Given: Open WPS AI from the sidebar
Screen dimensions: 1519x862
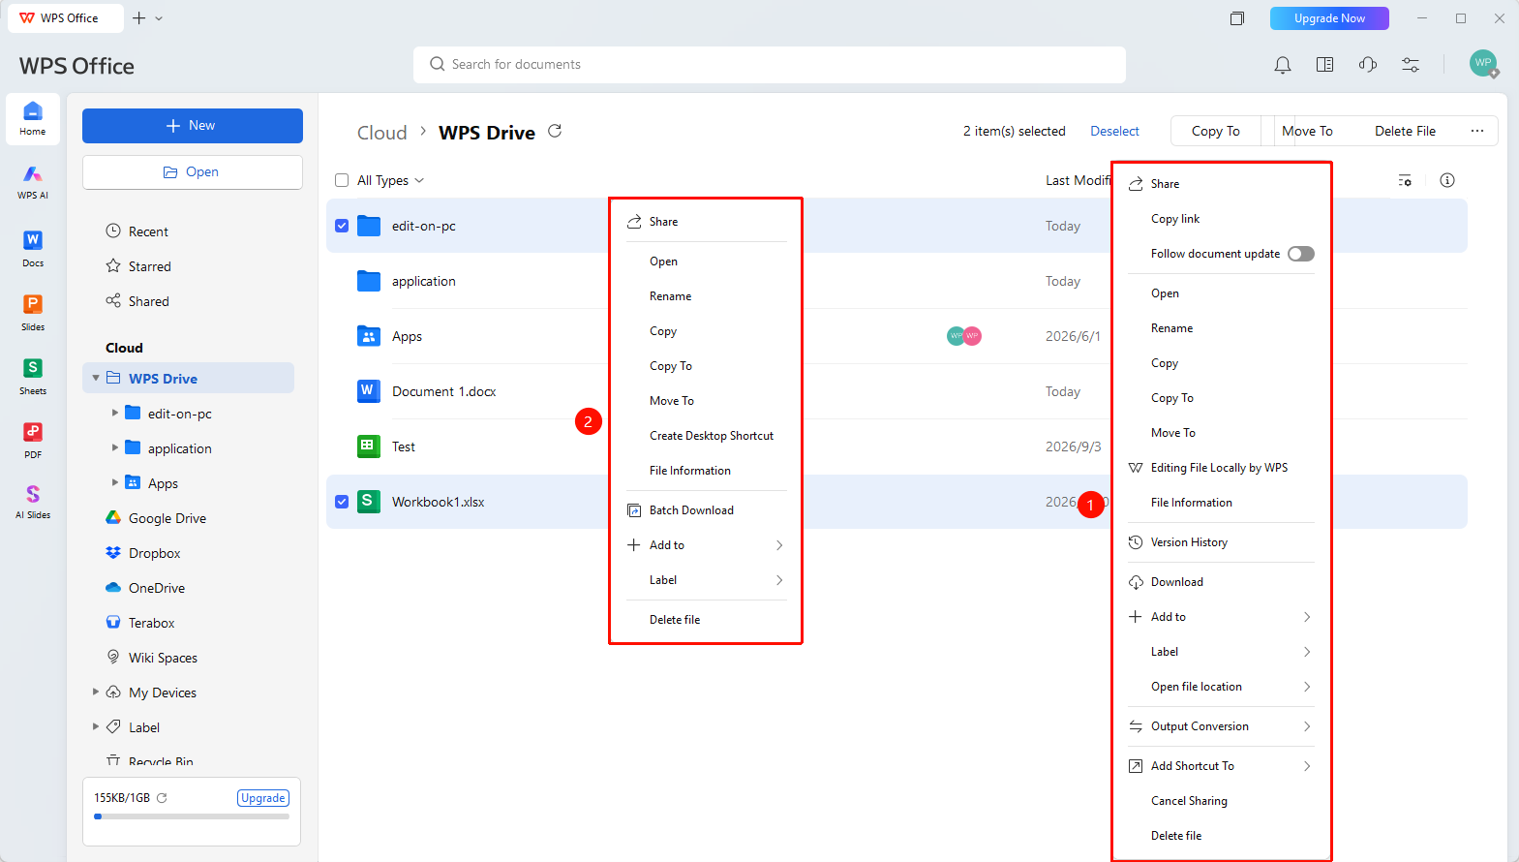Looking at the screenshot, I should point(33,181).
